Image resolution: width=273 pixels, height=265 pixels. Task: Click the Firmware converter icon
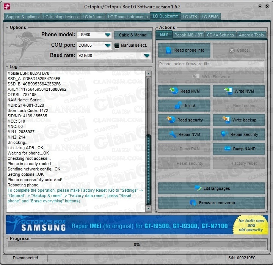(193, 203)
